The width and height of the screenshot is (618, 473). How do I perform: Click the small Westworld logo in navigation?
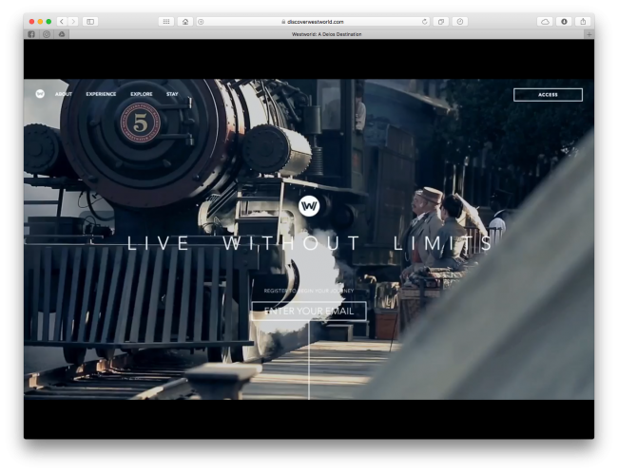coord(40,94)
